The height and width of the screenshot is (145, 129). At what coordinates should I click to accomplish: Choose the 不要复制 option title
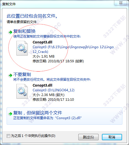tap(22, 74)
